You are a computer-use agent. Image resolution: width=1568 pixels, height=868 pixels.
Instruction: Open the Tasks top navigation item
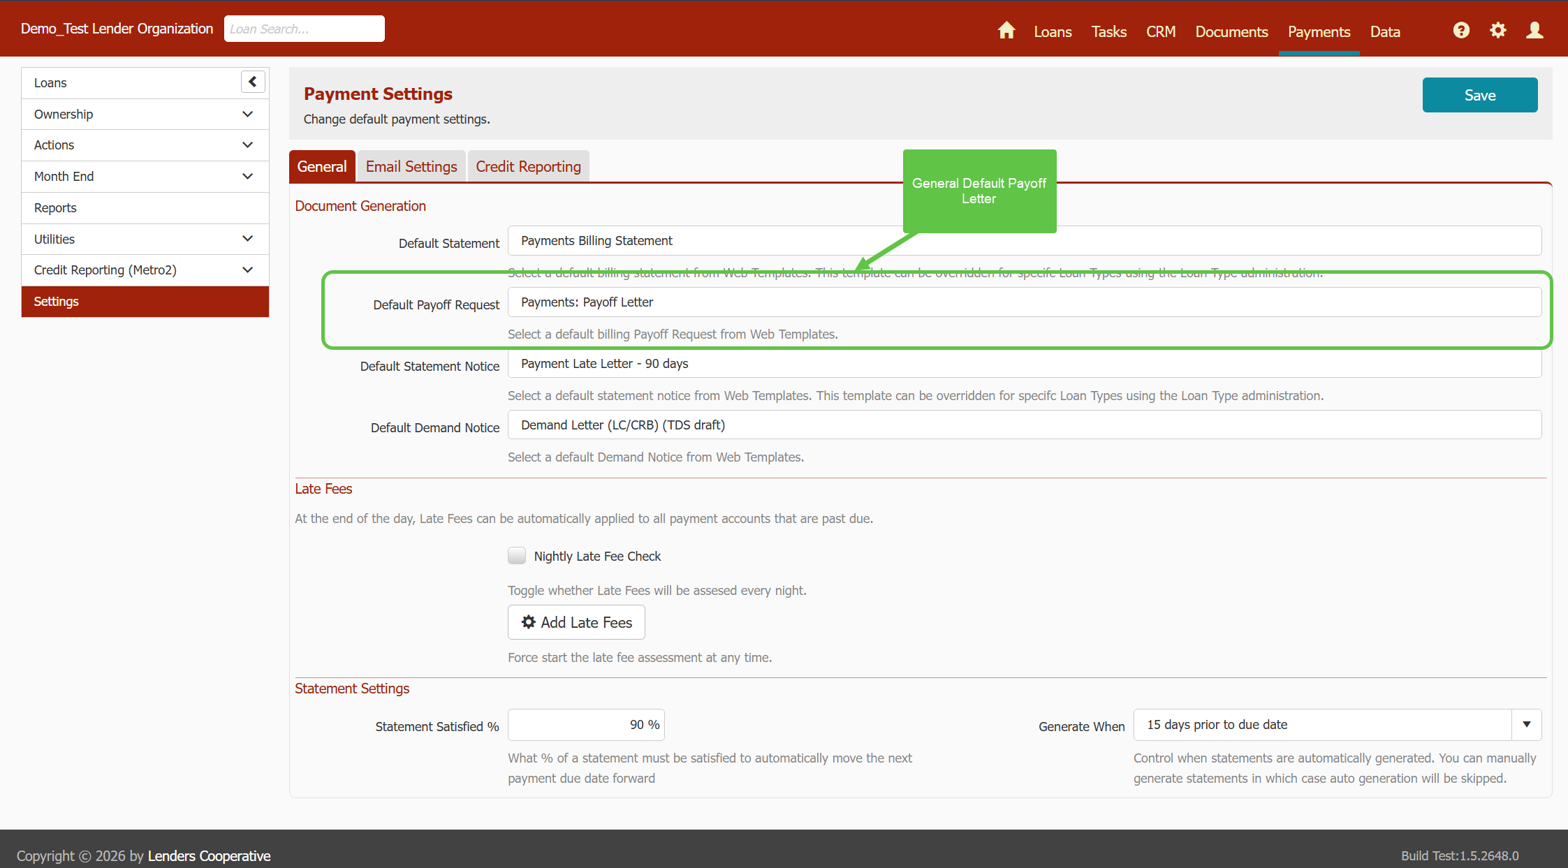[1109, 31]
